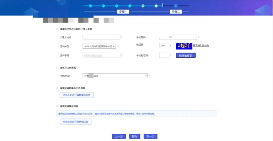Viewport: 273px width, 141px height.
Task: Focus the 证件号码 input field
Action: point(101,55)
